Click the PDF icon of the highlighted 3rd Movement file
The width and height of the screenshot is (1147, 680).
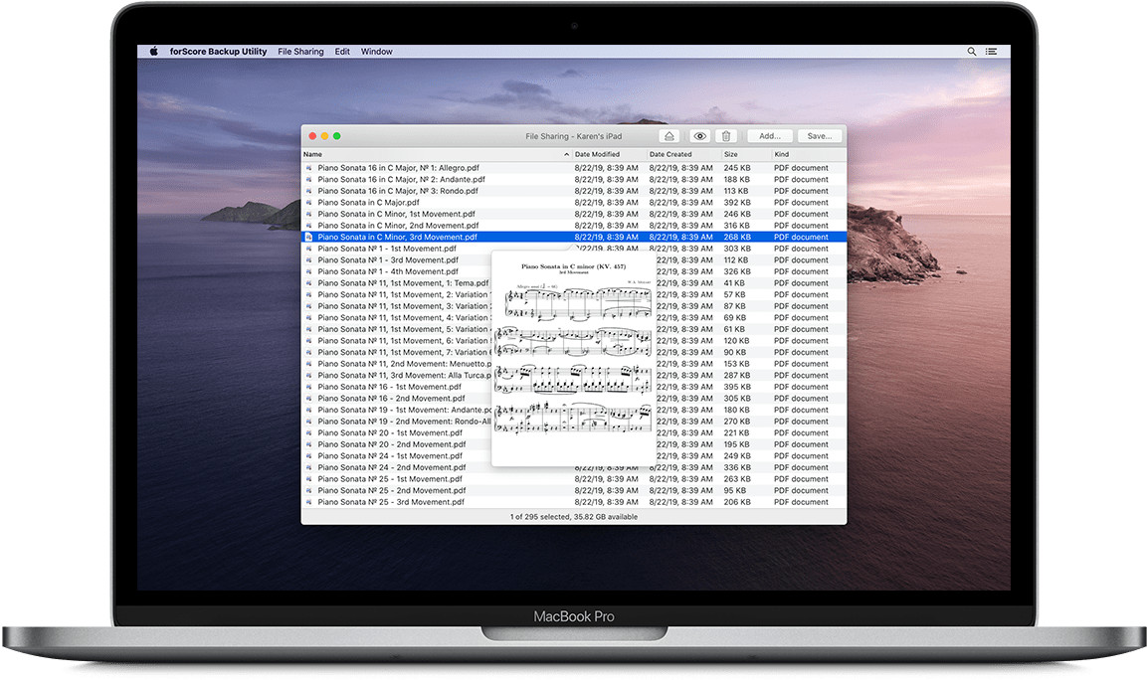click(308, 237)
